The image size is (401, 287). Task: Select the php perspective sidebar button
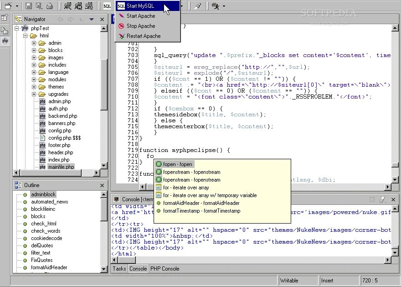click(x=5, y=41)
